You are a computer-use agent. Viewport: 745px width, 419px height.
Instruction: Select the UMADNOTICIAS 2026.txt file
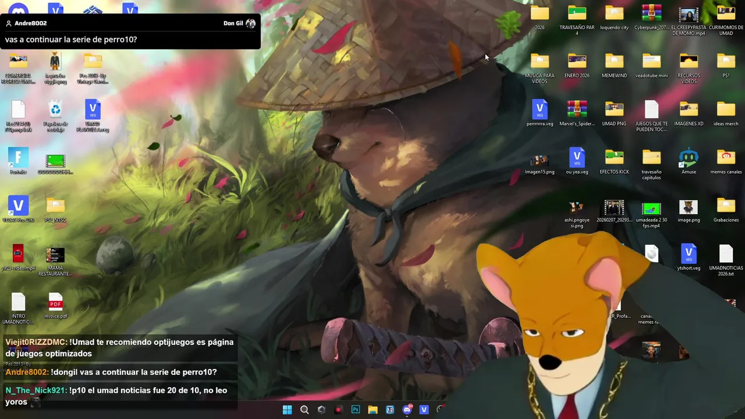[726, 260]
